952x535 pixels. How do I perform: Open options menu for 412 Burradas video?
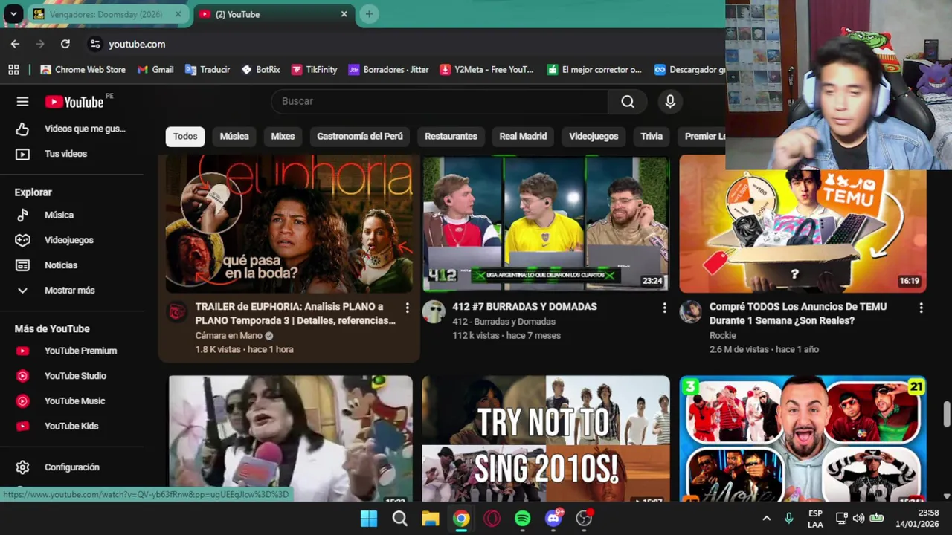664,308
